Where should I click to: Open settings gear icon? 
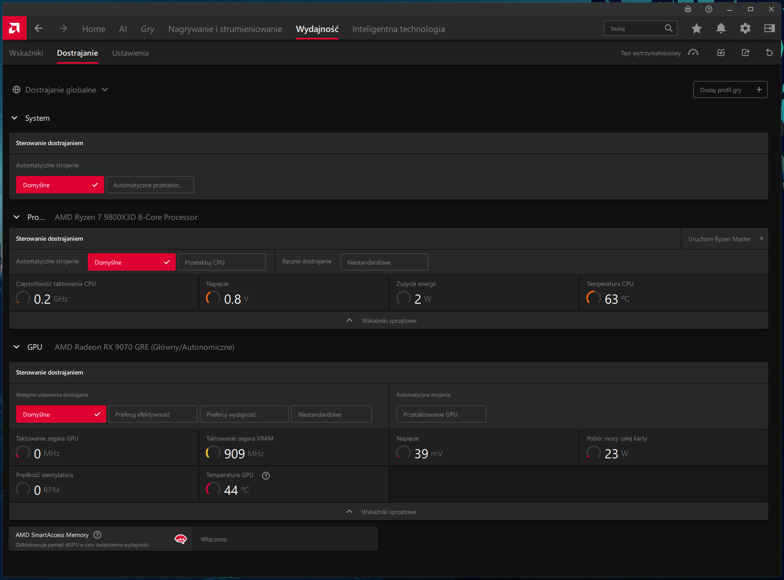(x=745, y=29)
